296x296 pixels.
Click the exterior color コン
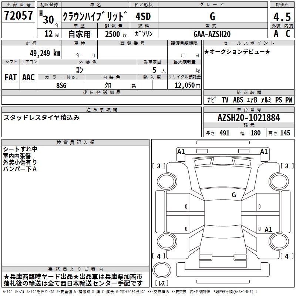click(80, 70)
